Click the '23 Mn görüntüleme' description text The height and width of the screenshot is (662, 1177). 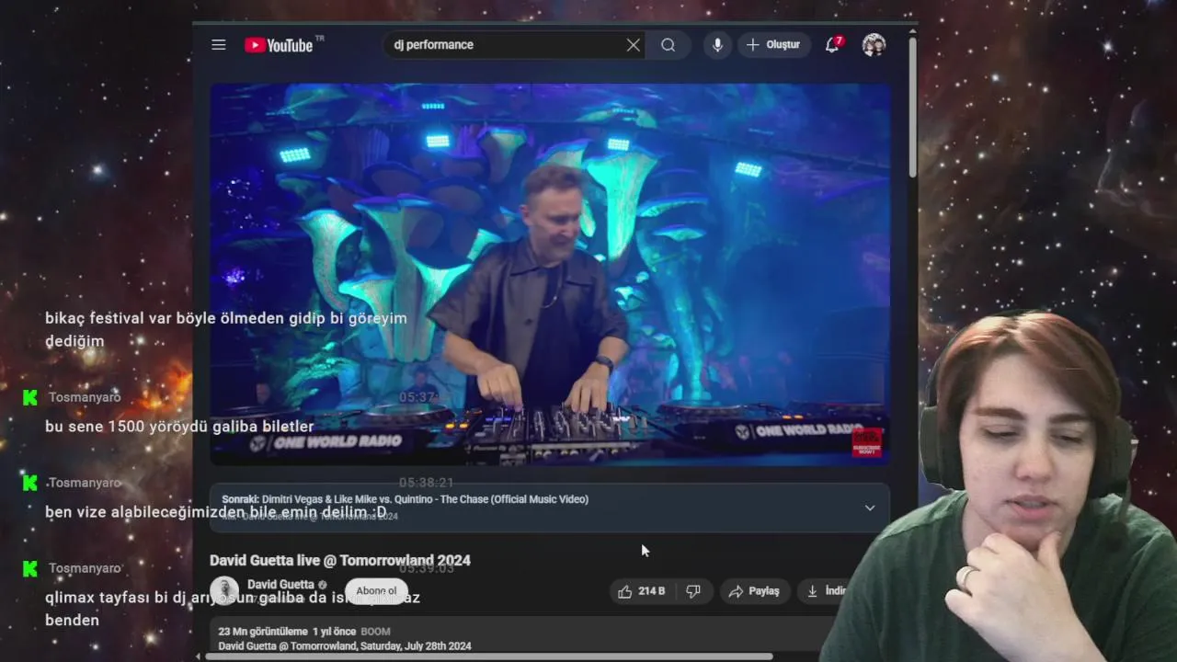[263, 632]
